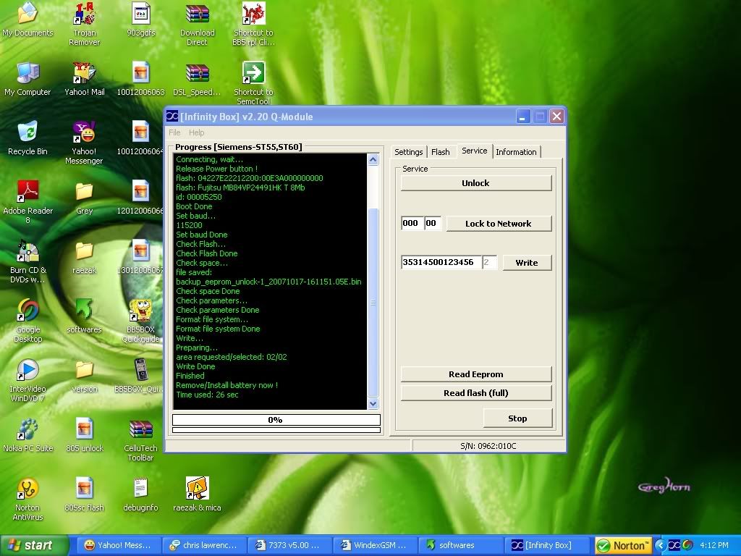
Task: Launch InterVideo WinDVD 7
Action: (x=27, y=380)
